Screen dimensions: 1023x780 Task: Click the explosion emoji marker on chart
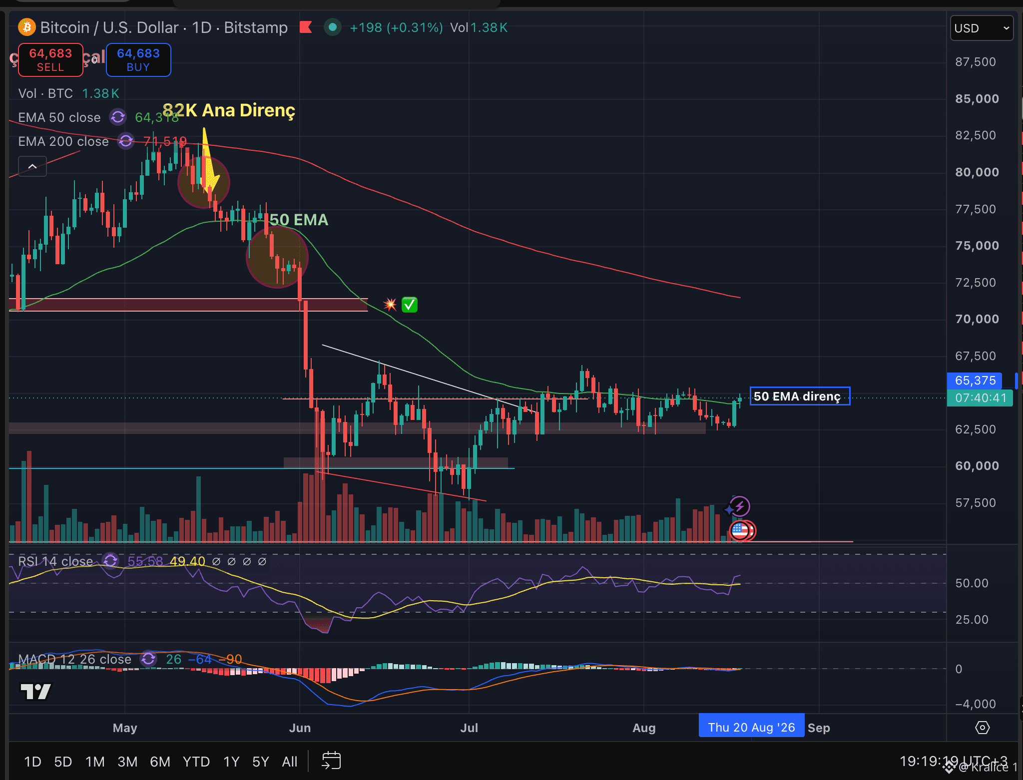[x=390, y=304]
